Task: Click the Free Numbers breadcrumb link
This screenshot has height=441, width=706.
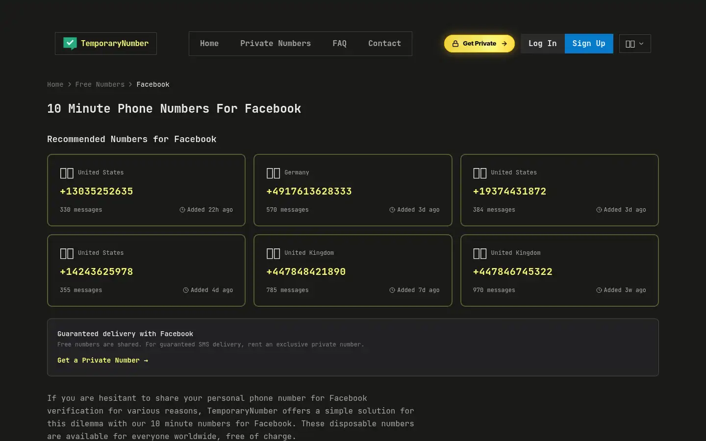Action: click(100, 84)
